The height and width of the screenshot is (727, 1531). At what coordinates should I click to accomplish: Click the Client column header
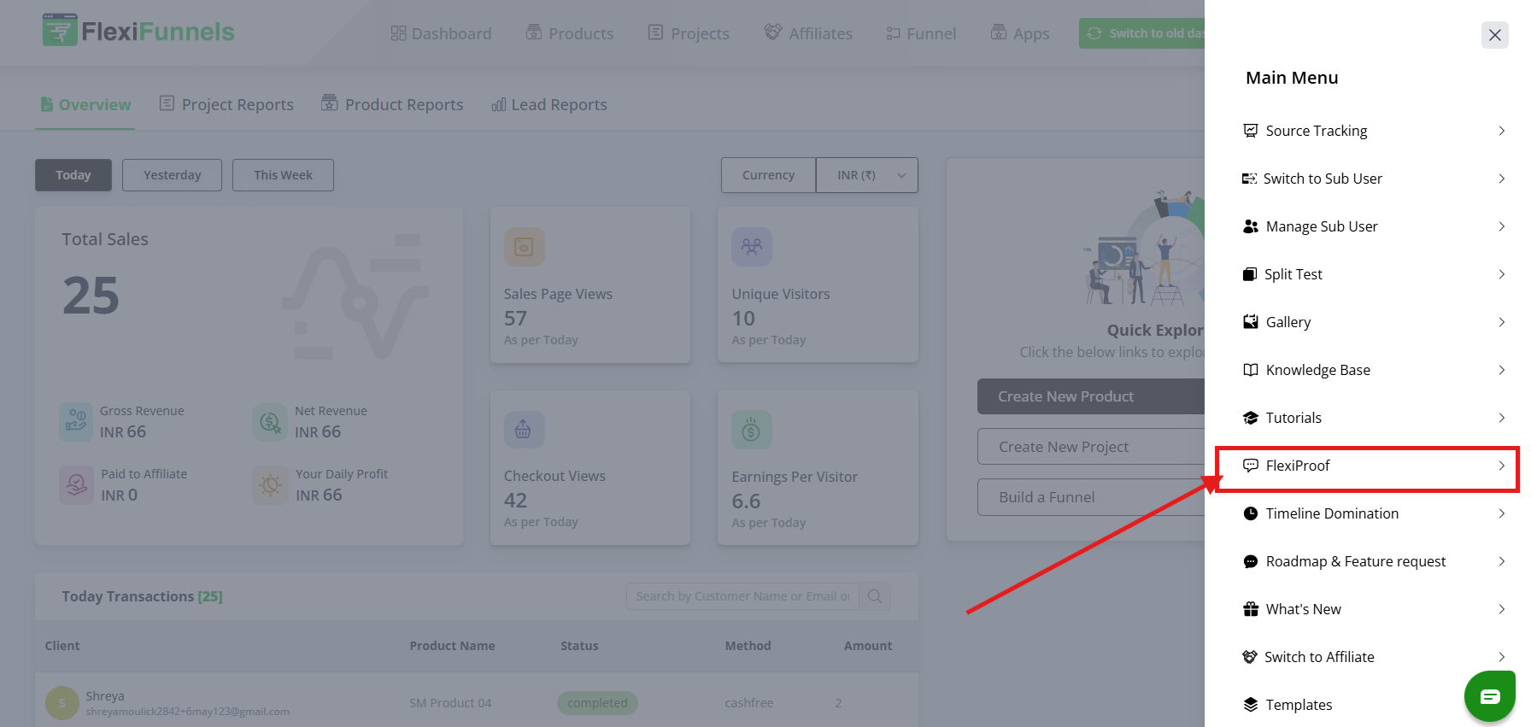click(62, 646)
